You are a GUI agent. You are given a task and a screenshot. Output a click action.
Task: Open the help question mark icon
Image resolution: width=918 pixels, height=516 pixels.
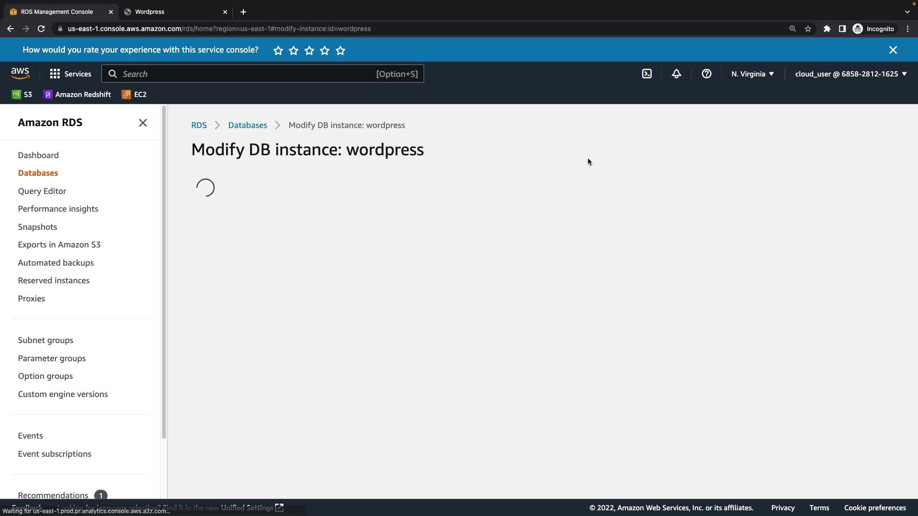[x=706, y=74]
